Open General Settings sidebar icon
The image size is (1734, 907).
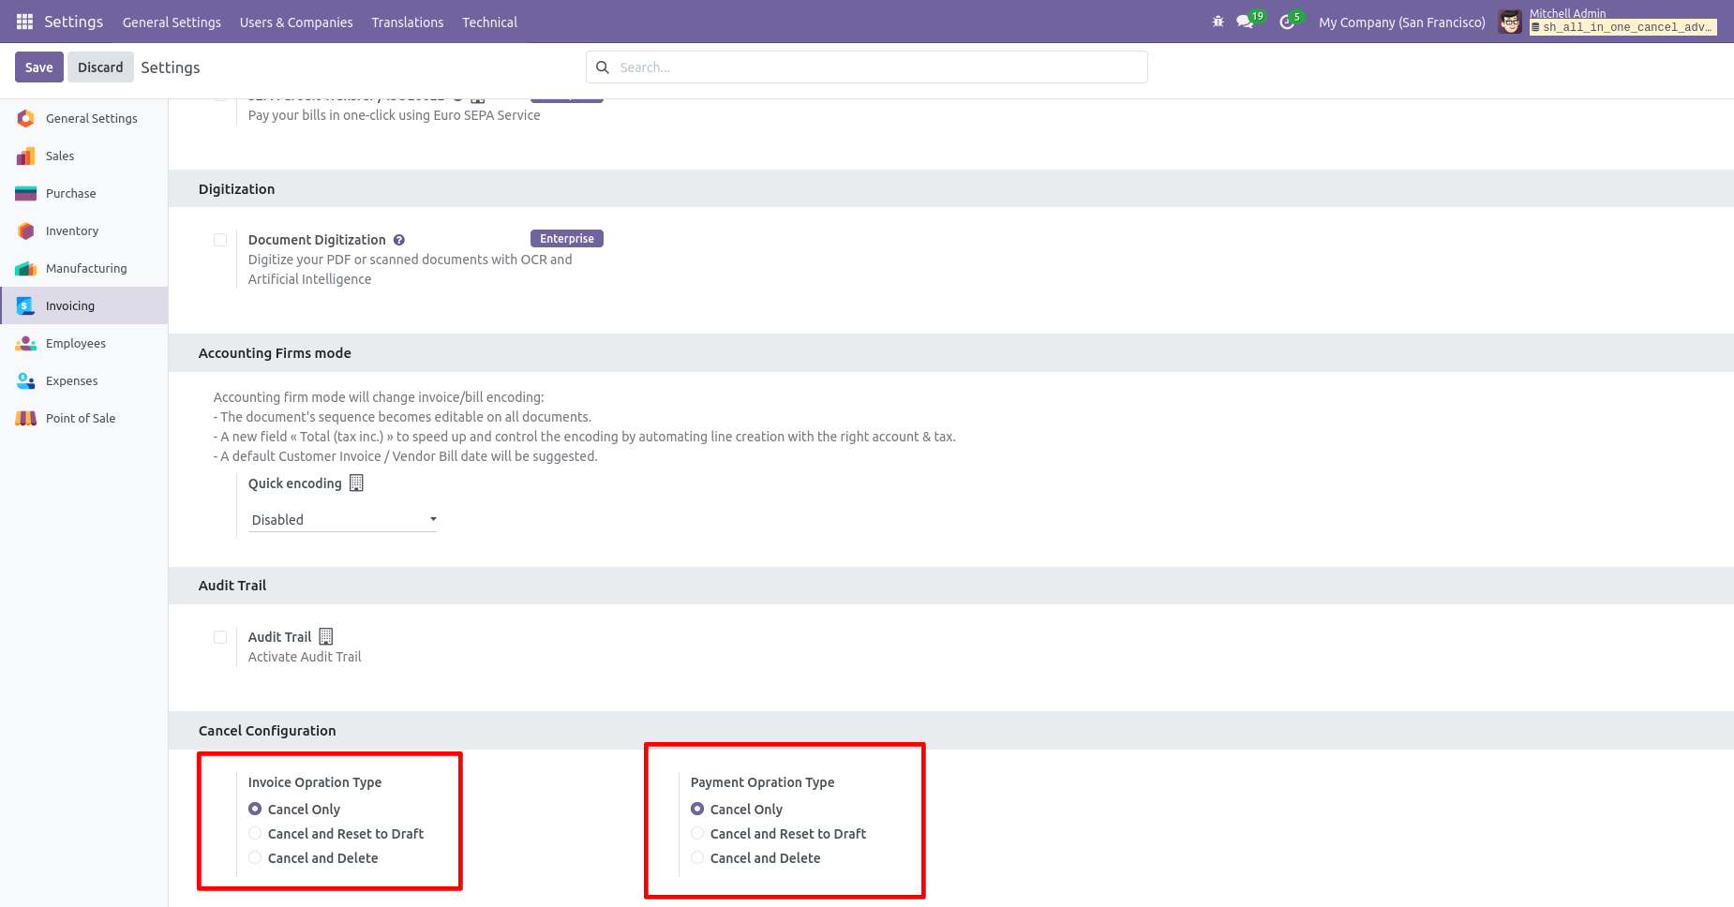click(x=26, y=118)
